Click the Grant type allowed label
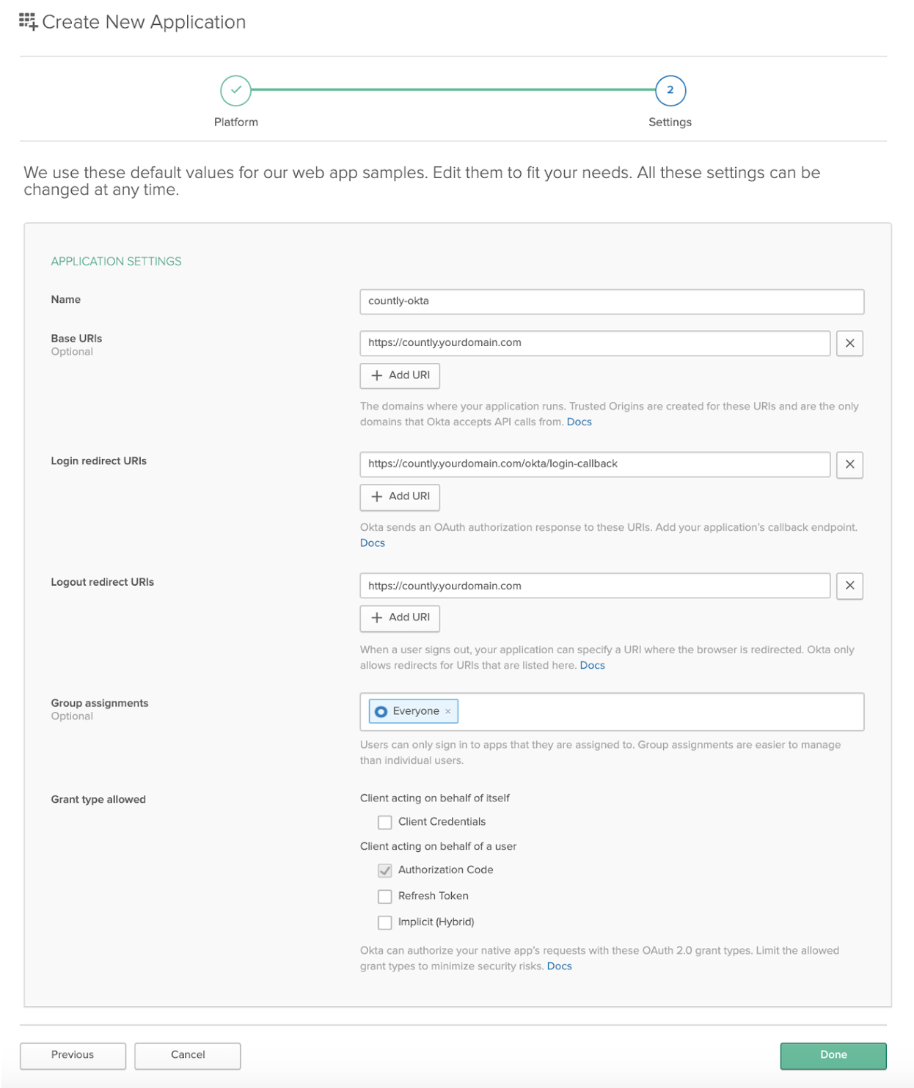This screenshot has height=1088, width=914. [x=98, y=799]
